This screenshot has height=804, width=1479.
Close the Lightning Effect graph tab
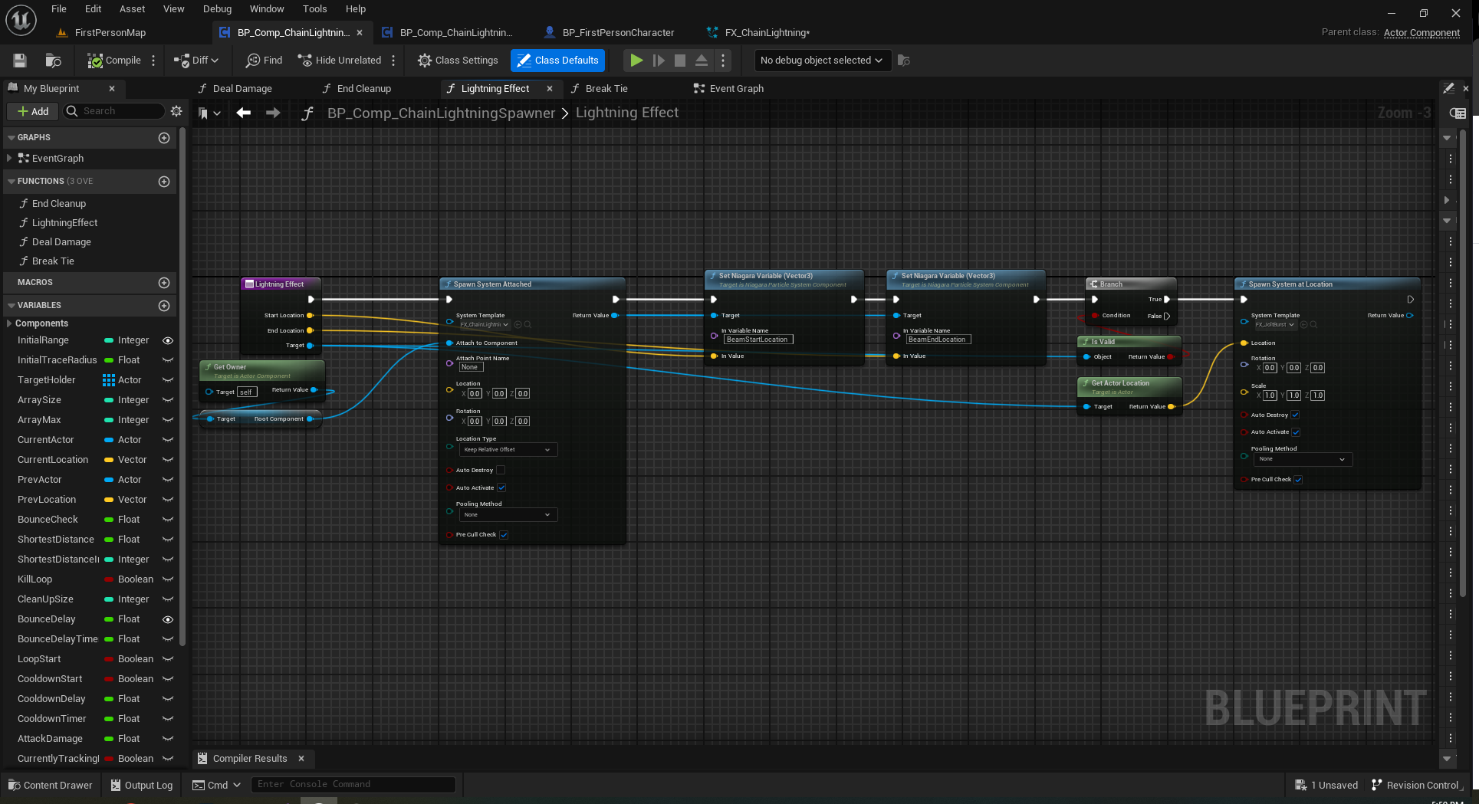tap(550, 89)
